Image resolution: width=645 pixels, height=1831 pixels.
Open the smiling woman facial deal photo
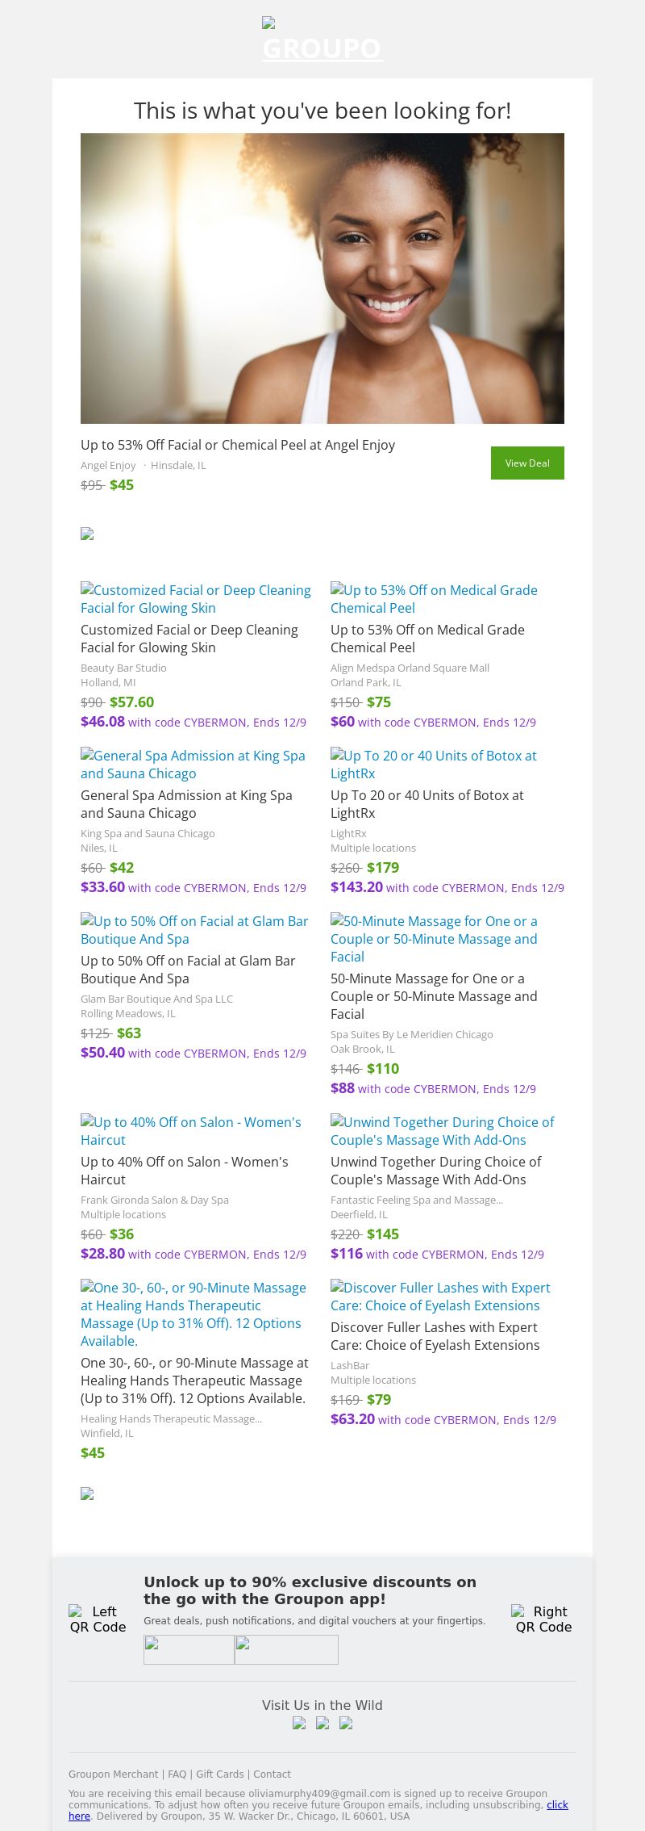click(322, 279)
